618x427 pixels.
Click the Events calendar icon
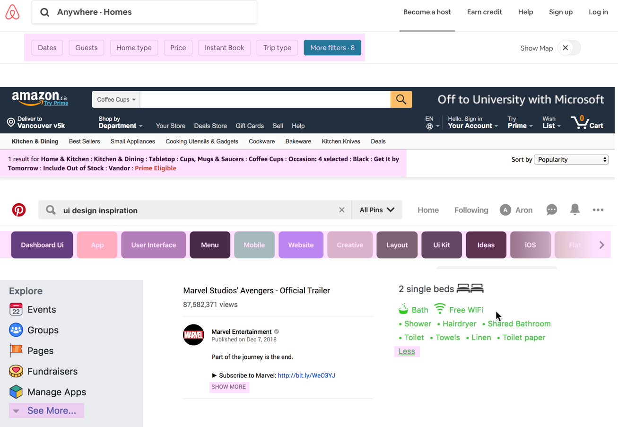(16, 309)
